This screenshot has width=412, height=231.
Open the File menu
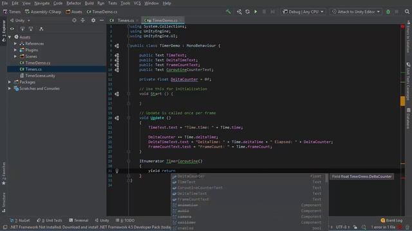coord(5,3)
